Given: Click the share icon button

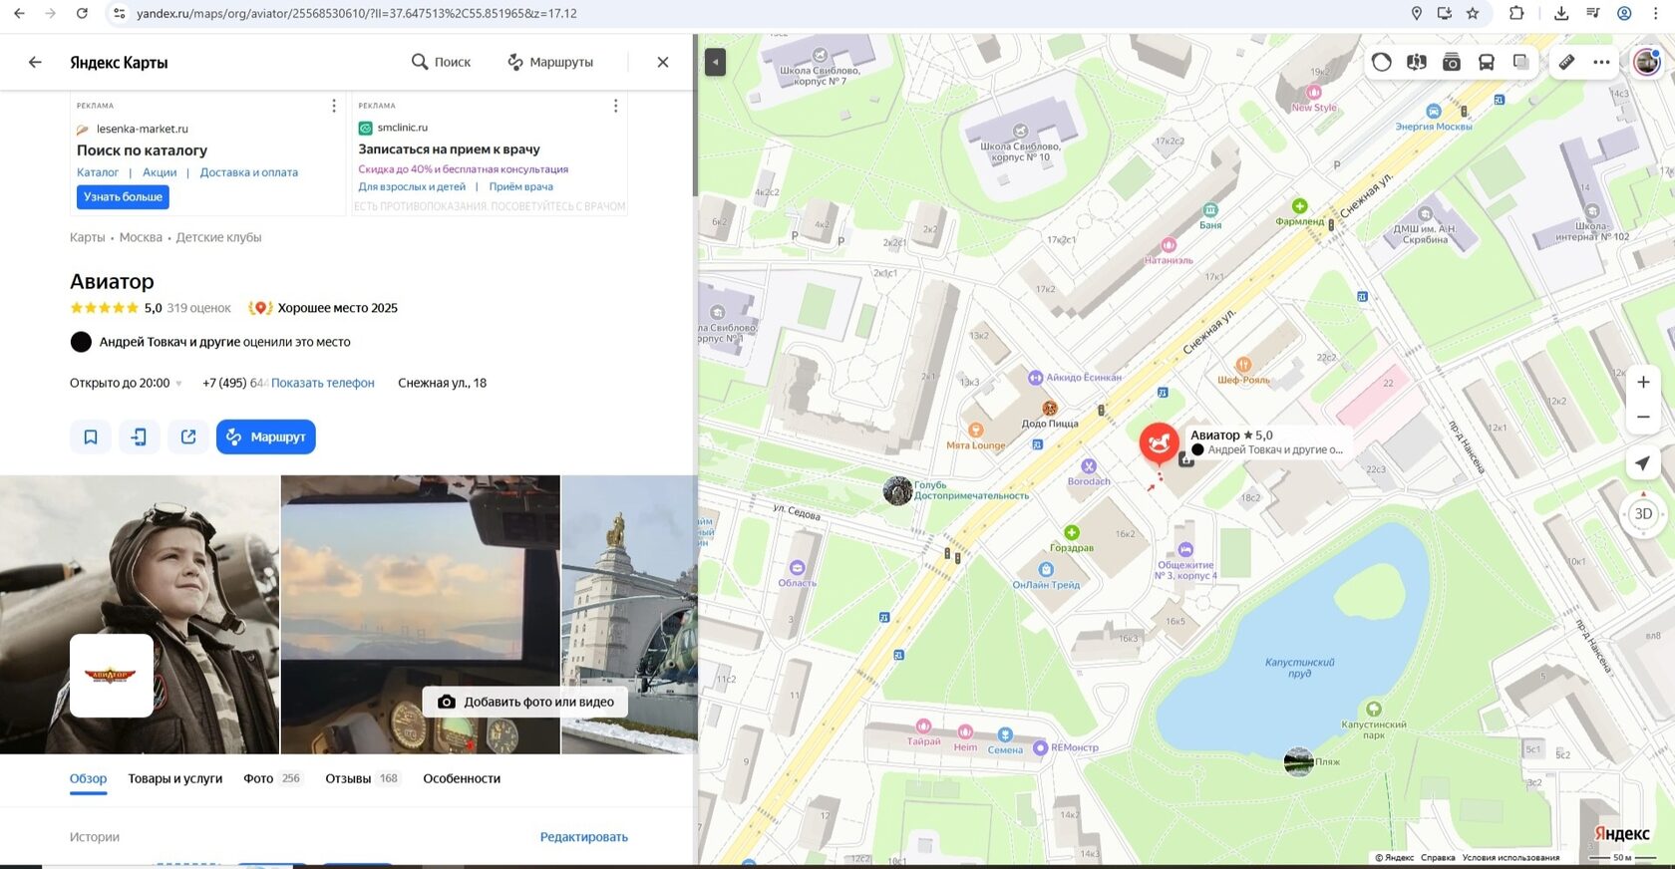Looking at the screenshot, I should (x=188, y=436).
